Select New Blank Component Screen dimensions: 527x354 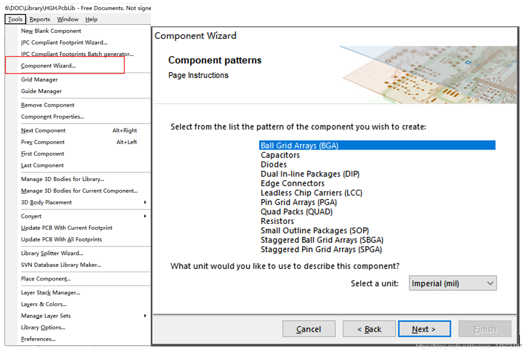(x=51, y=31)
